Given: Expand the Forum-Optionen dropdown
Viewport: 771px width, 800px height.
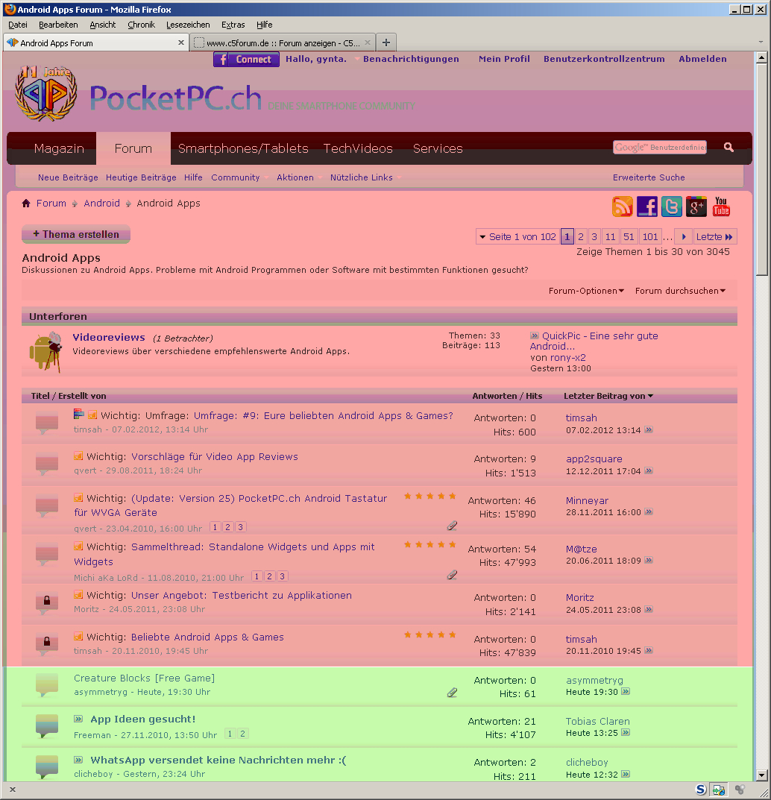Looking at the screenshot, I should tap(586, 291).
